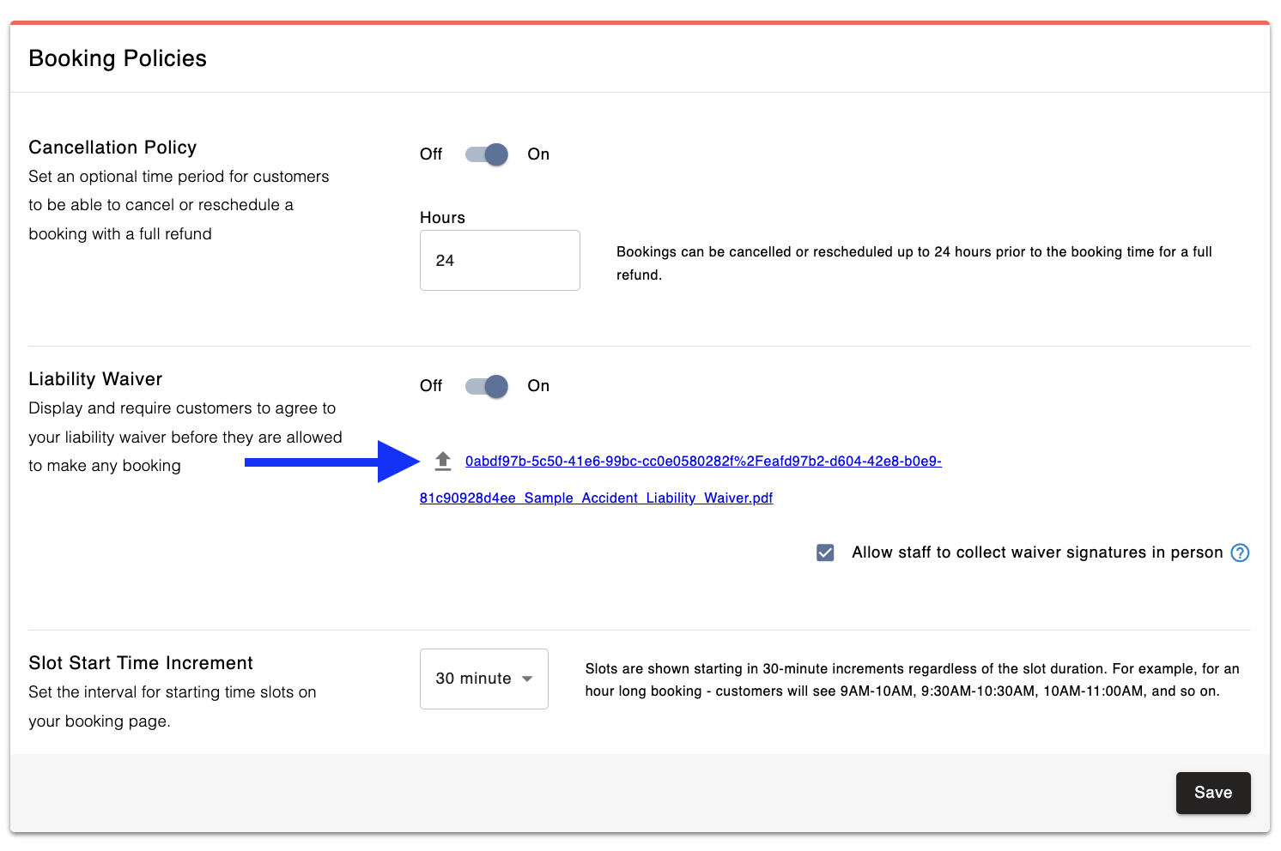Click the cancellation Hours input field
This screenshot has height=851, width=1281.
coord(500,260)
